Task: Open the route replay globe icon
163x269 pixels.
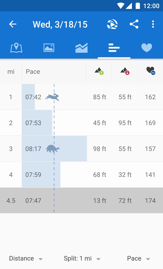Action: [112, 24]
